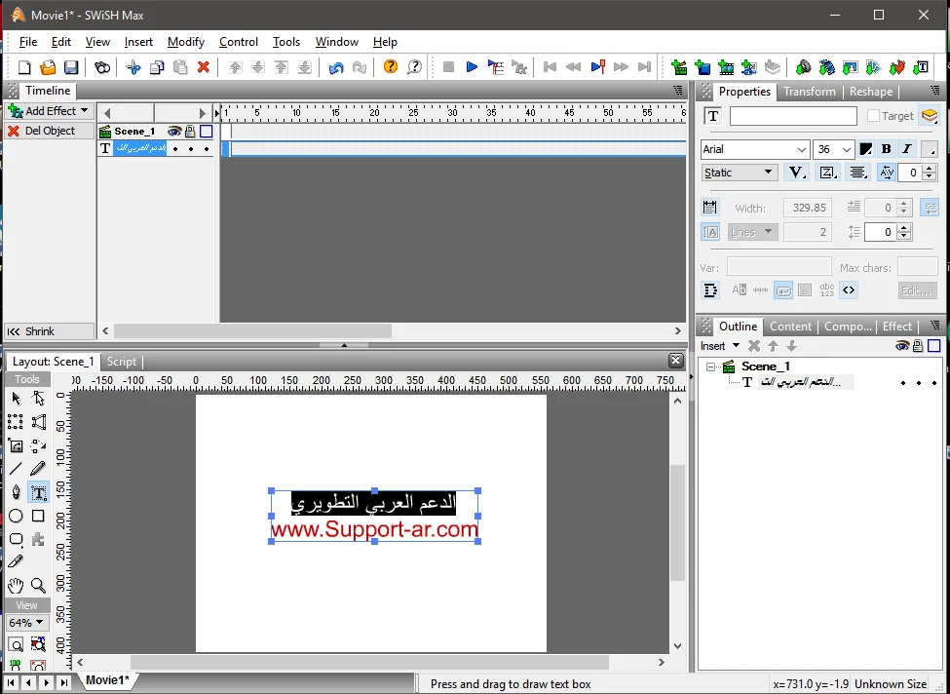950x694 pixels.
Task: Click the Del Object button
Action: (49, 131)
